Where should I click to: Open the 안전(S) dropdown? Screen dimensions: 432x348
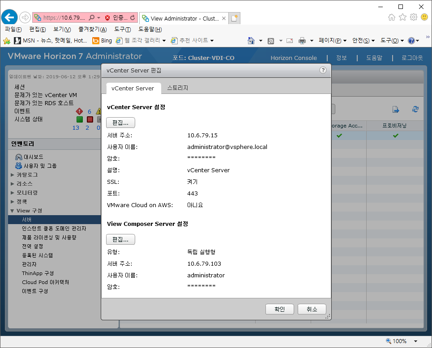click(x=364, y=41)
